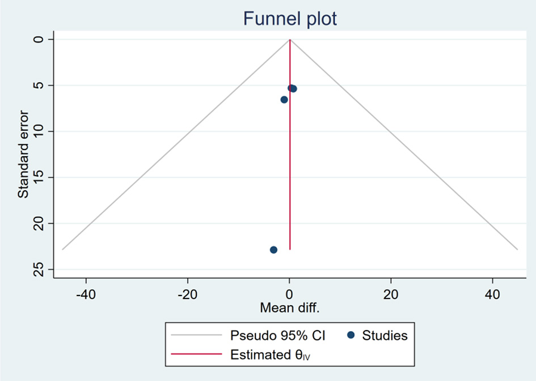Click the 20 tick label on the x-axis

pyautogui.click(x=391, y=294)
